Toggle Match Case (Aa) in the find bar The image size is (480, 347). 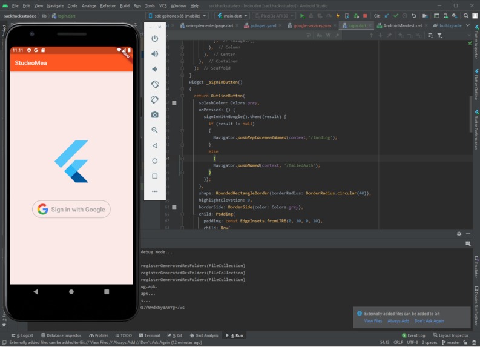tap(319, 36)
